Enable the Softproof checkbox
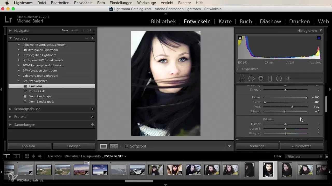Image resolution: width=332 pixels, height=186 pixels. pos(127,146)
